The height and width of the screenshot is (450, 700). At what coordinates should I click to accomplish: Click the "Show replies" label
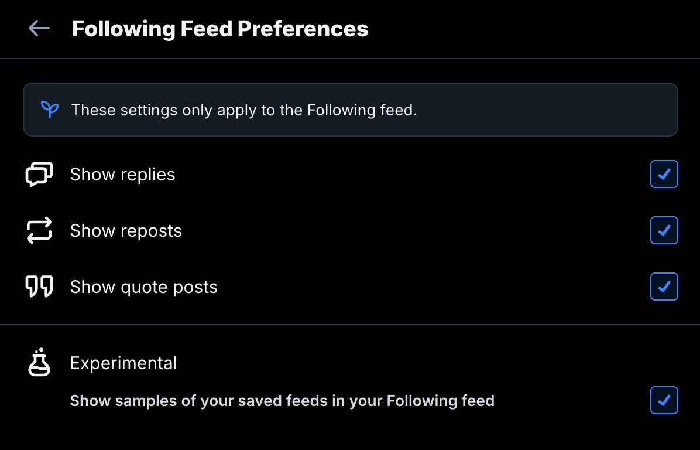(122, 175)
